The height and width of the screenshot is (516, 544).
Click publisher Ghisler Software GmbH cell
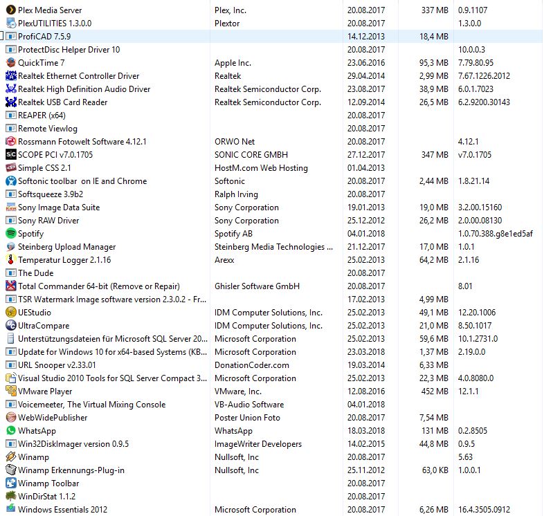pos(257,286)
